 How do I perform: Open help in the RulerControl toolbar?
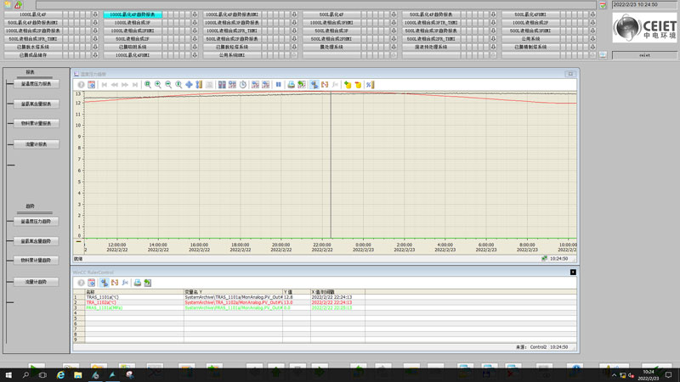click(x=81, y=283)
